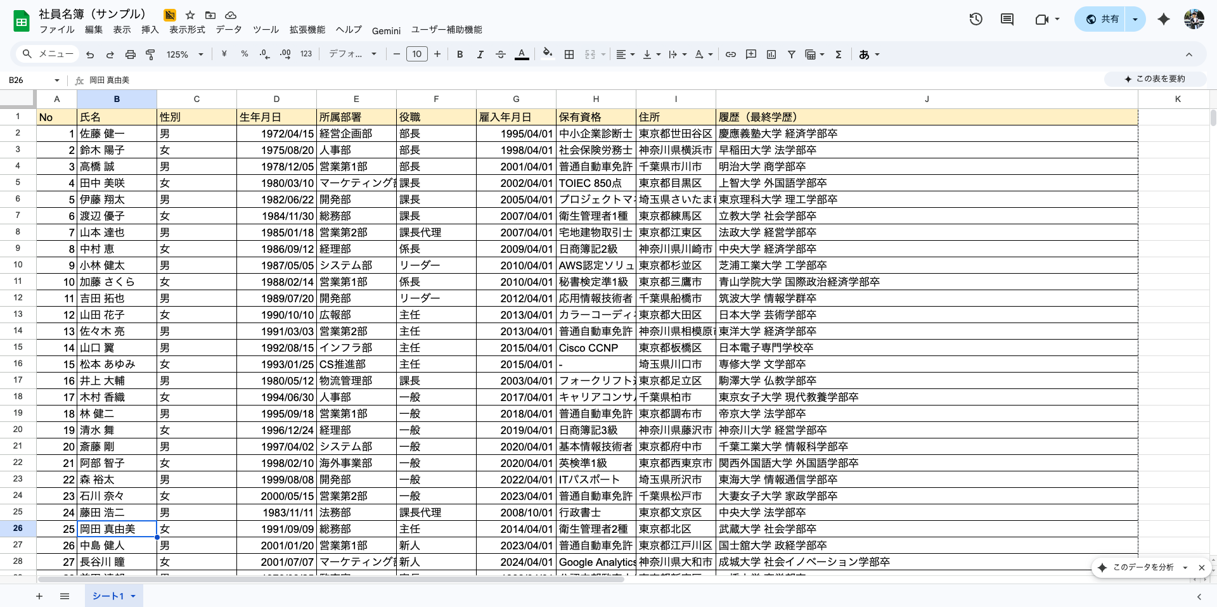Toggle Strikethrough formatting
This screenshot has height=607, width=1217.
(x=500, y=54)
